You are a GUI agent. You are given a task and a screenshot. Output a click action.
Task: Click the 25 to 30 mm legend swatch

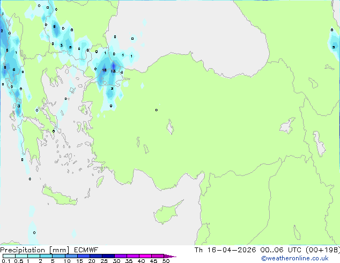pos(108,256)
